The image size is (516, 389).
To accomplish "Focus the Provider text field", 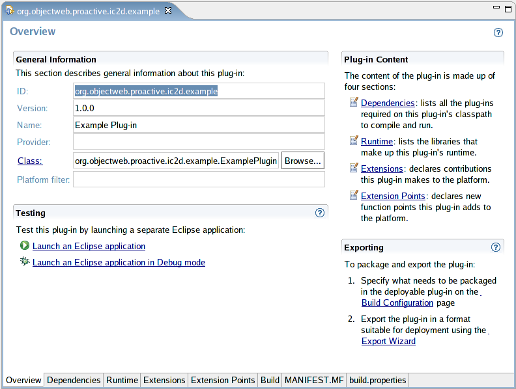I will click(x=199, y=142).
